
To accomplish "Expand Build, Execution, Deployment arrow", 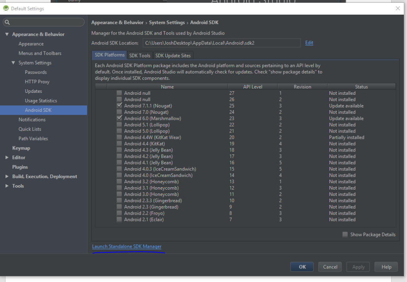I will pos(7,176).
